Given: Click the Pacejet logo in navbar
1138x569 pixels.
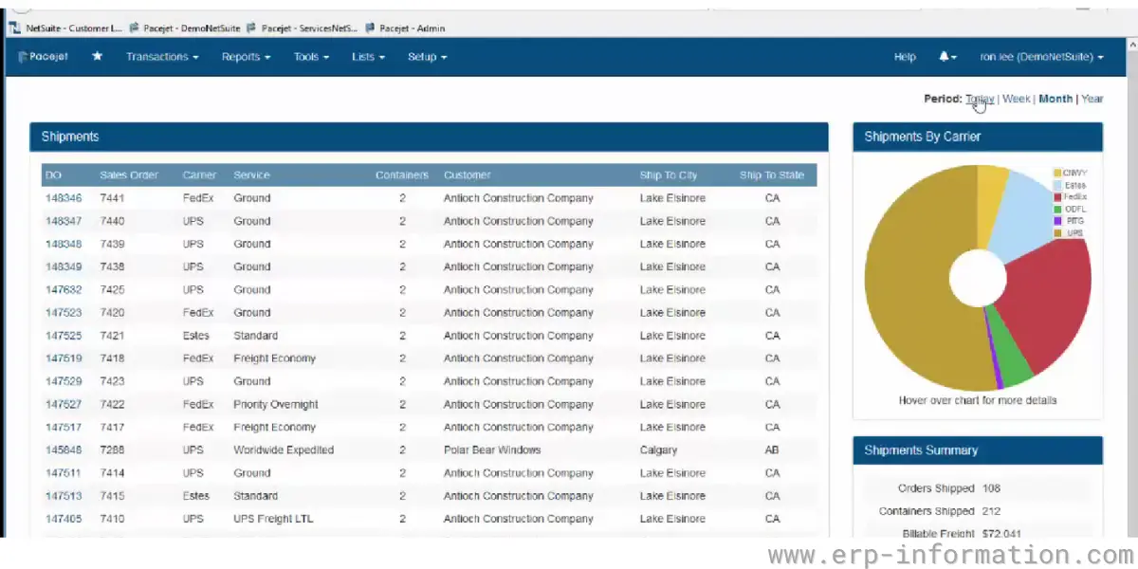Looking at the screenshot, I should point(43,57).
